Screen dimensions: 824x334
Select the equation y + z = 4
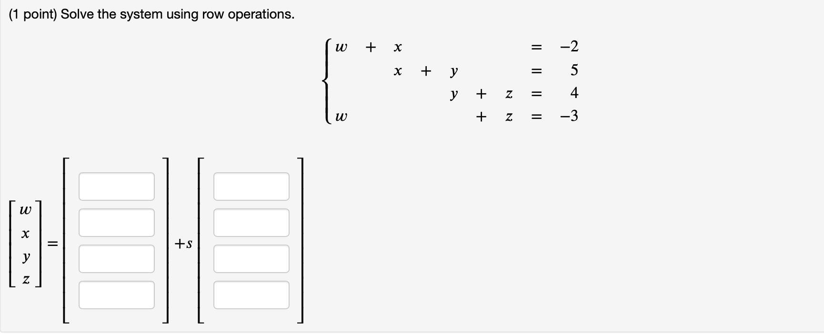(x=505, y=94)
